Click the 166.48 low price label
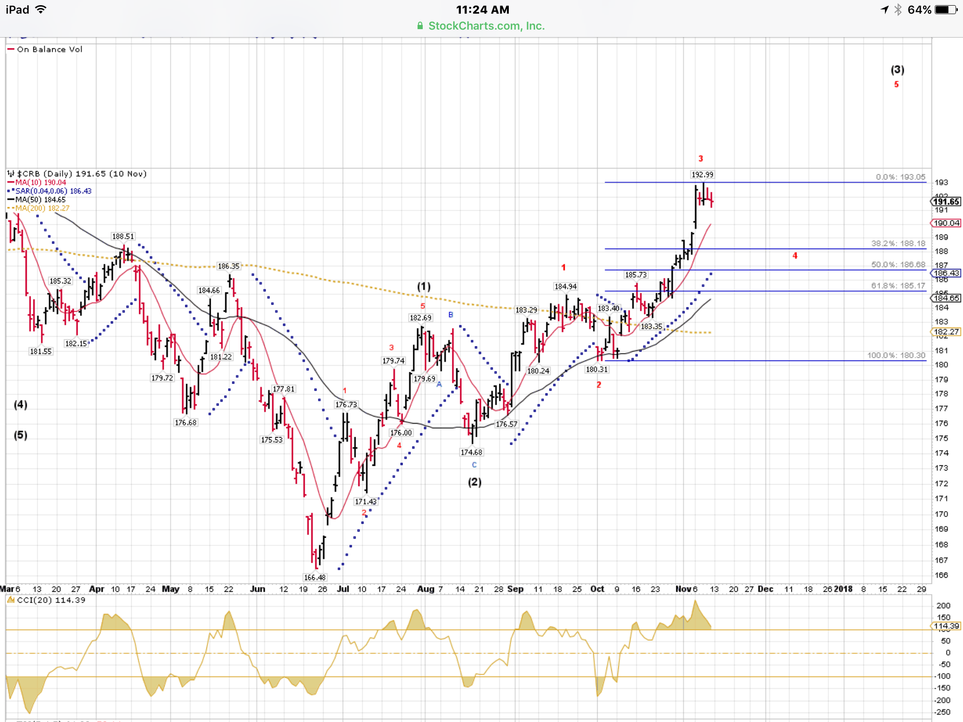963x722 pixels. (315, 577)
